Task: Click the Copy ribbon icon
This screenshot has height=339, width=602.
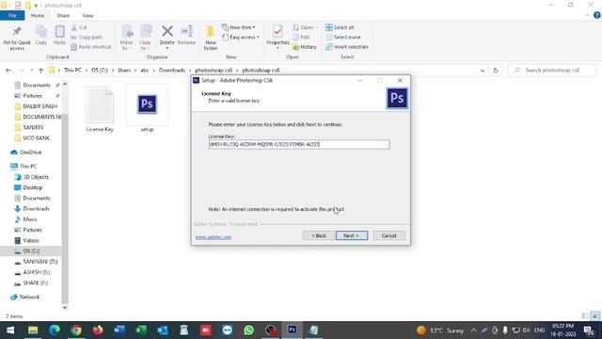Action: tap(41, 36)
